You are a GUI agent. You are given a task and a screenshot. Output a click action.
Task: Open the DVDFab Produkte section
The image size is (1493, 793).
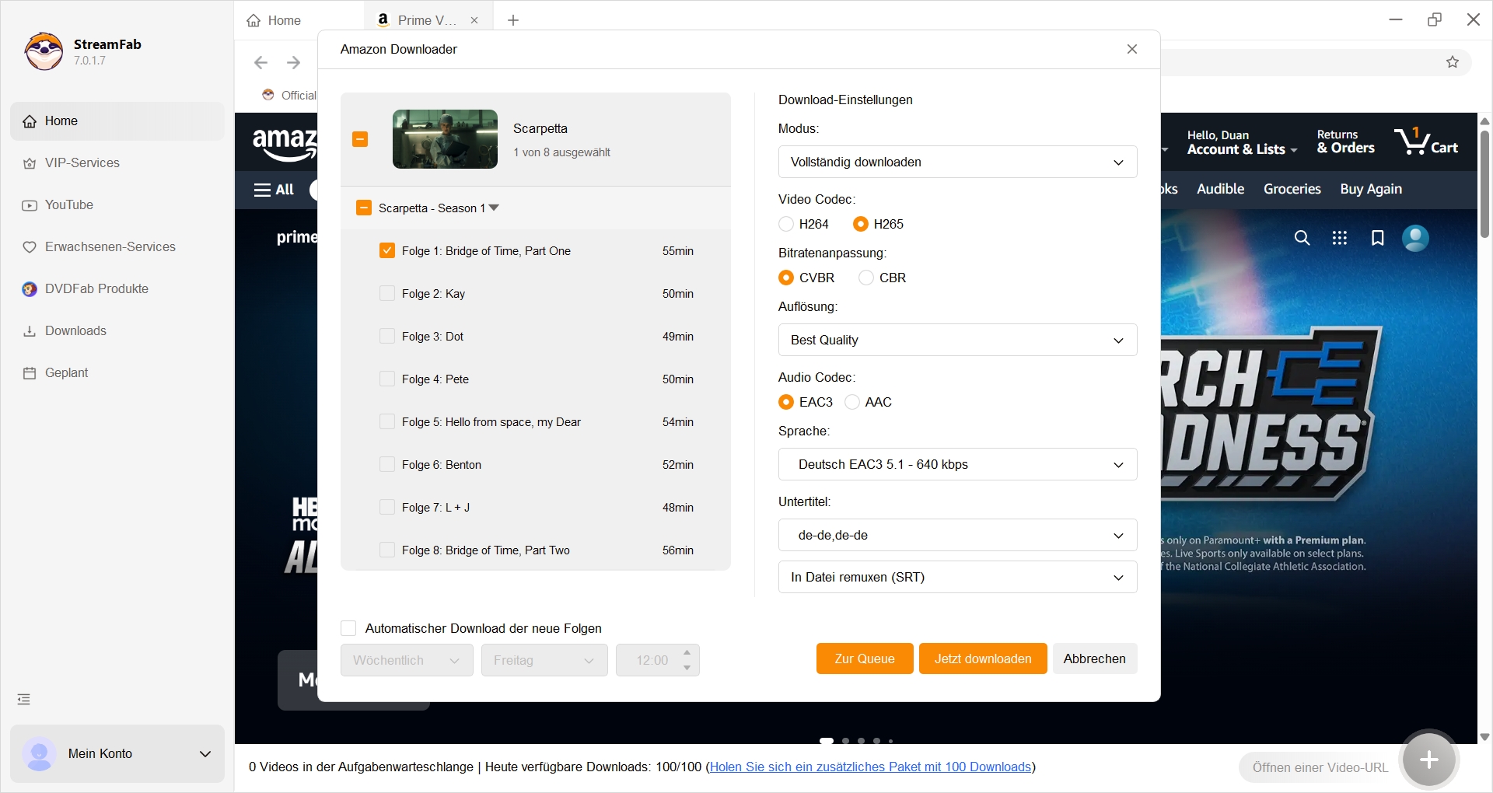tap(96, 288)
